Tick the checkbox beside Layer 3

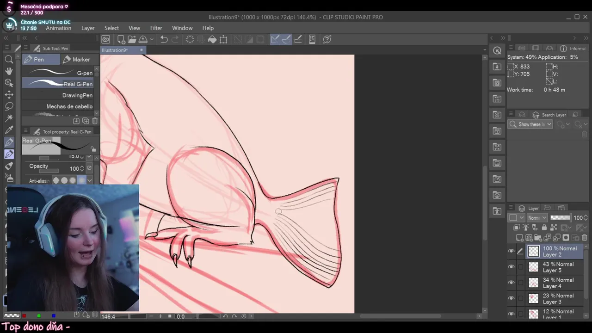click(521, 298)
